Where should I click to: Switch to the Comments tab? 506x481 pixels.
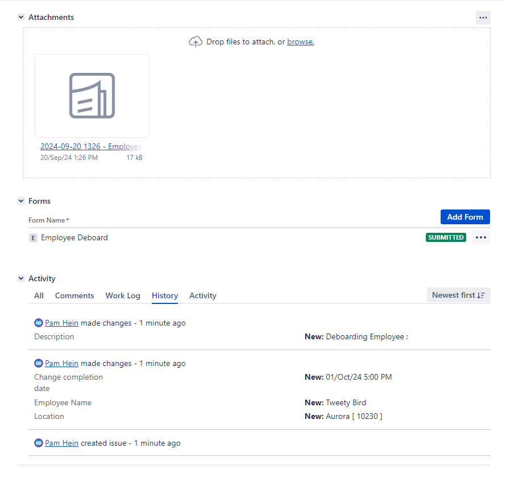74,295
